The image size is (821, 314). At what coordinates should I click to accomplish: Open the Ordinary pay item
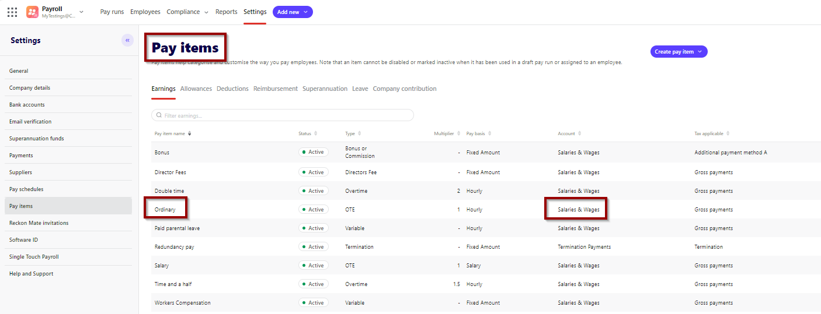pyautogui.click(x=165, y=210)
